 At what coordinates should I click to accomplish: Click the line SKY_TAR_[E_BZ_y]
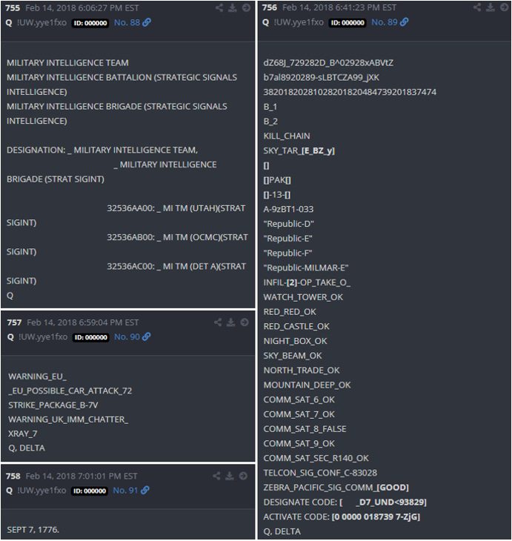tap(299, 150)
